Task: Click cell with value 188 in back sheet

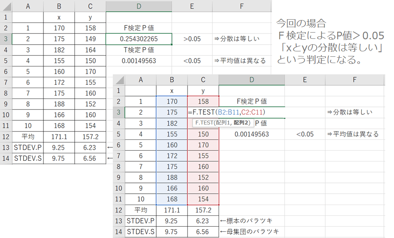Action: (x=59, y=104)
